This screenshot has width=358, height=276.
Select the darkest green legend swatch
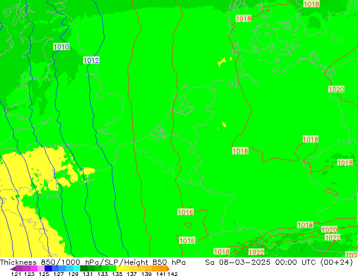tap(84, 269)
